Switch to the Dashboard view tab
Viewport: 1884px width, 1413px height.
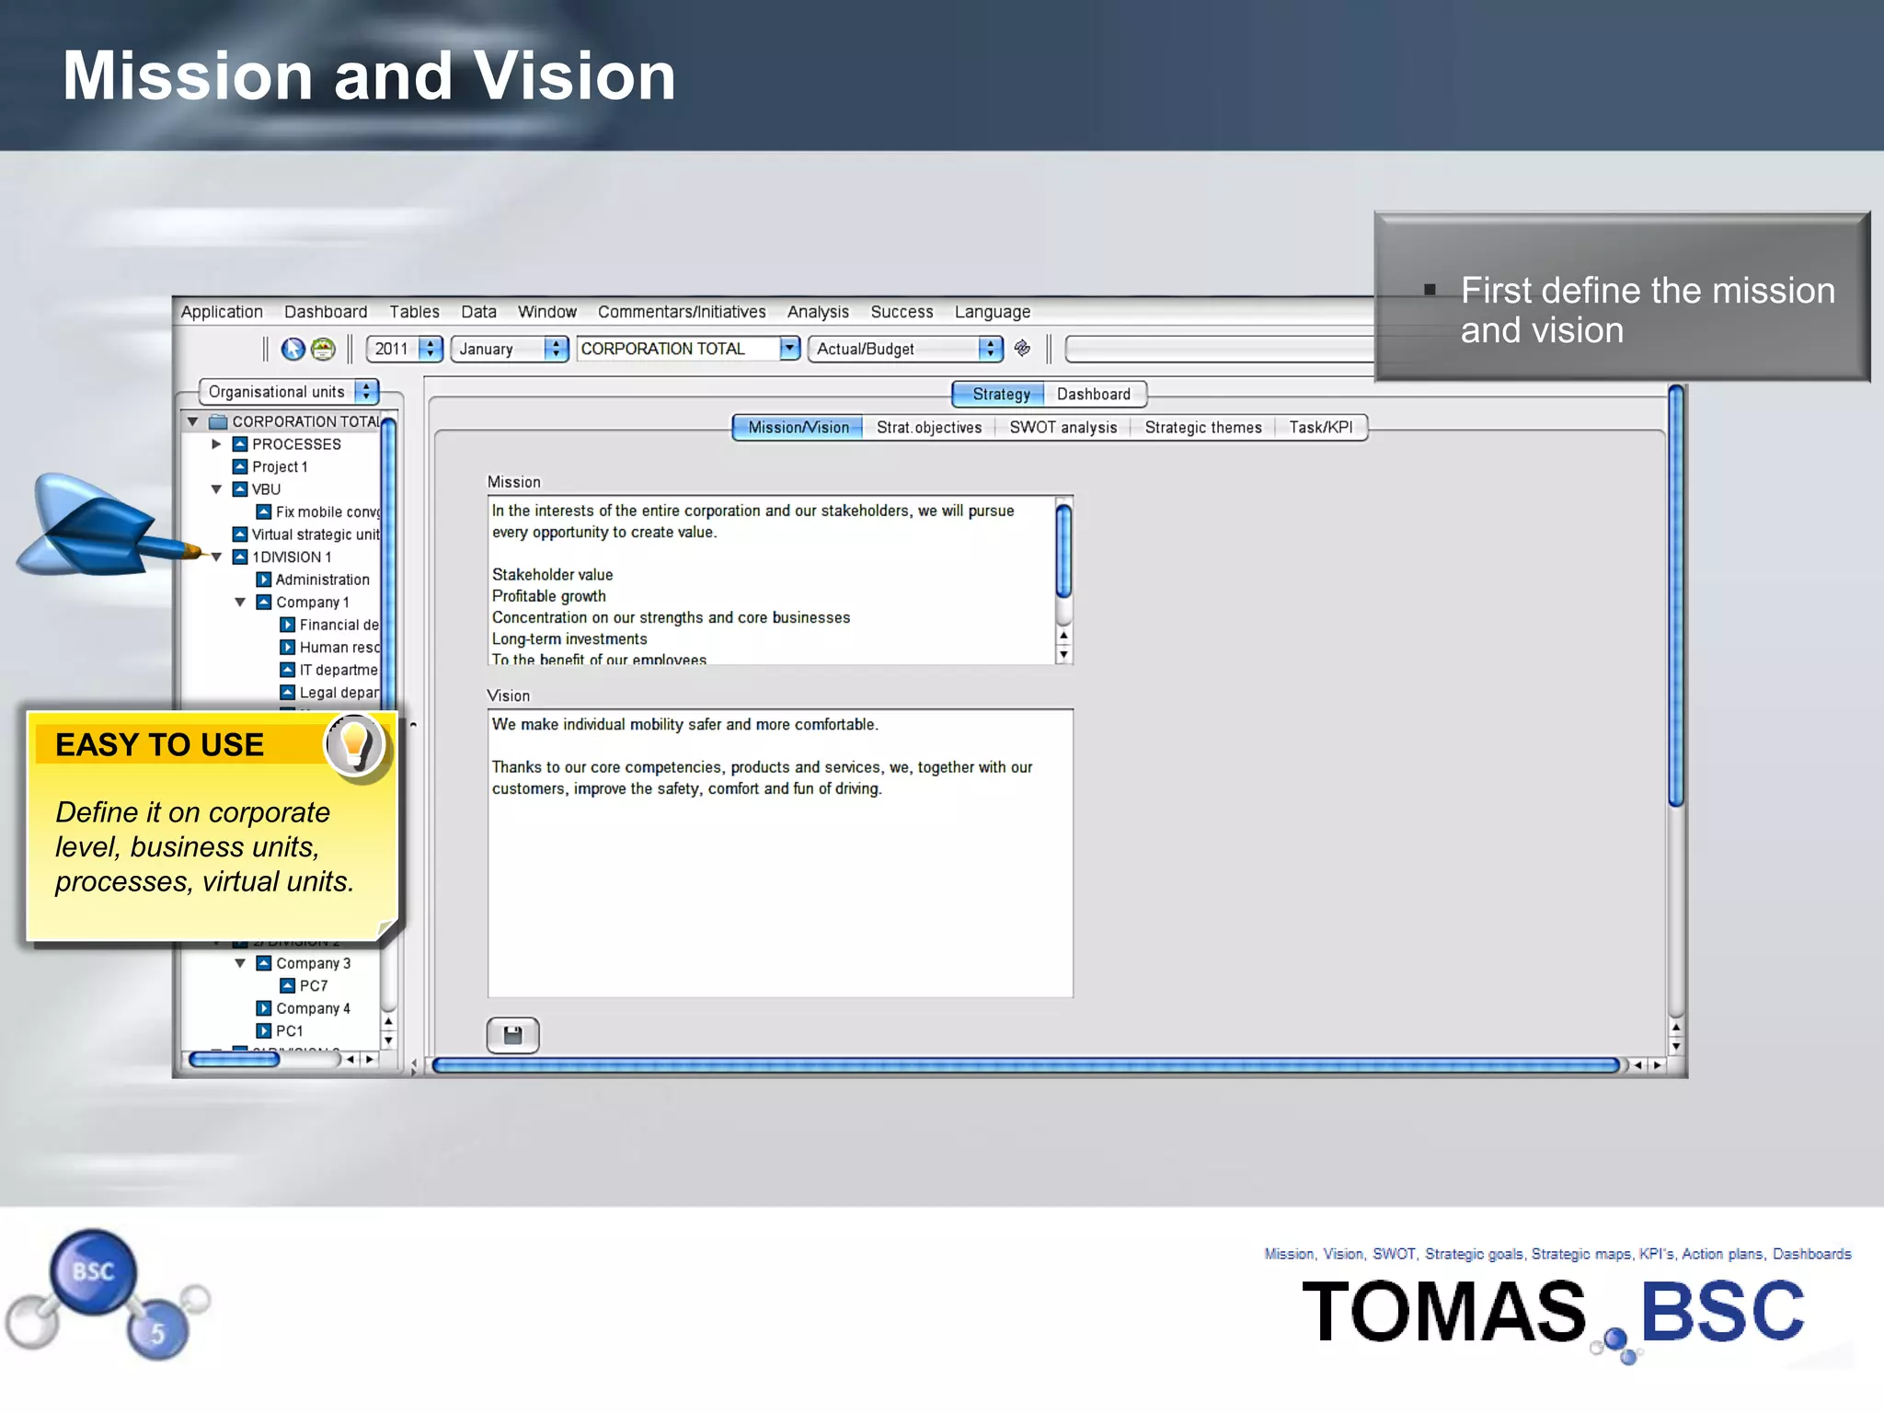coord(1094,395)
